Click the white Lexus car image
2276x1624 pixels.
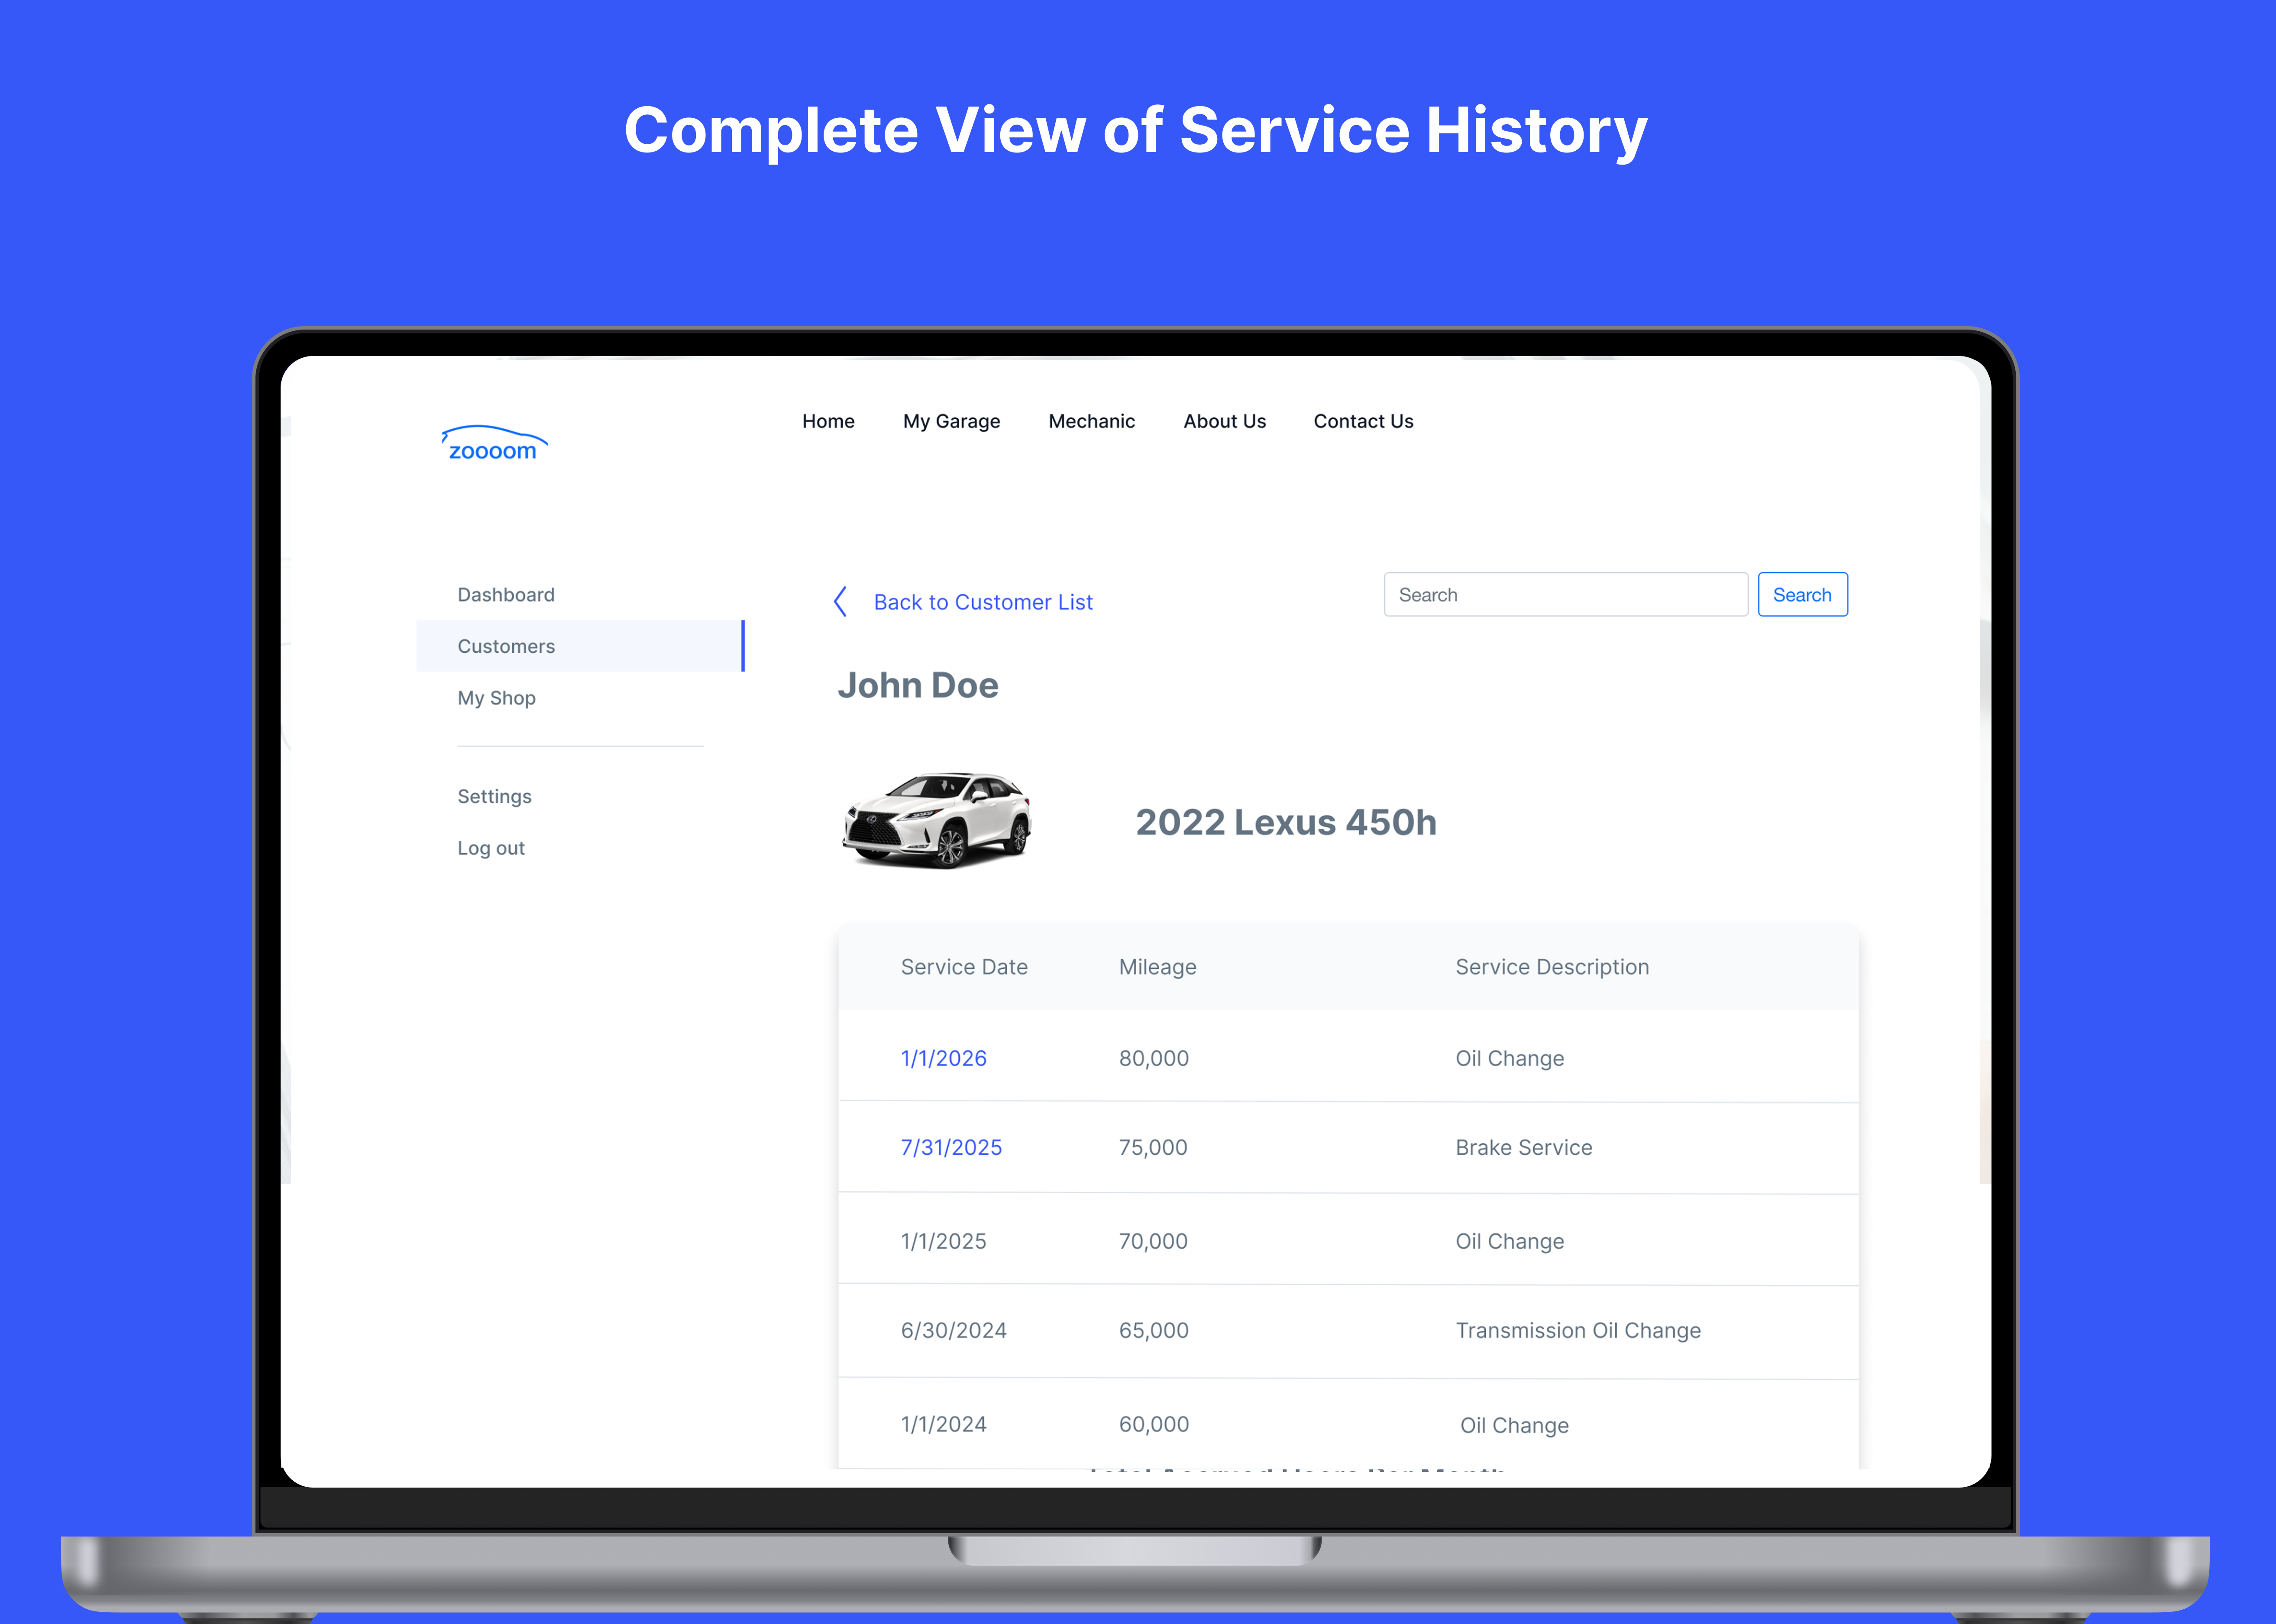[937, 820]
